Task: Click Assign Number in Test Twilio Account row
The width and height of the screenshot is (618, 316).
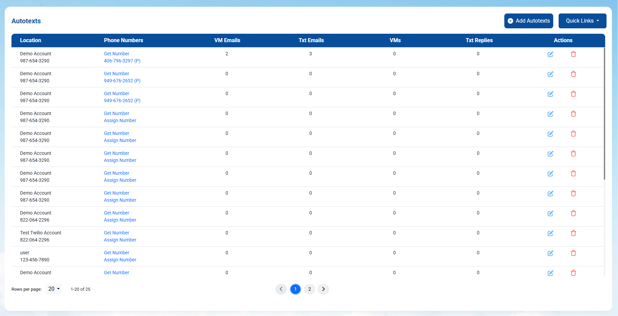Action: [120, 240]
